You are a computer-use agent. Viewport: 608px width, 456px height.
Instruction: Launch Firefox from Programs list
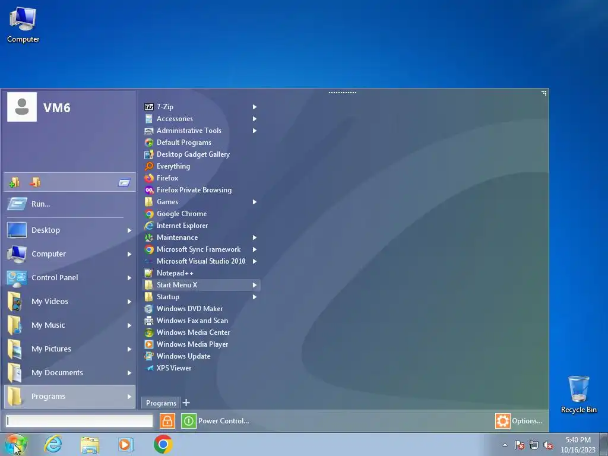point(161,178)
